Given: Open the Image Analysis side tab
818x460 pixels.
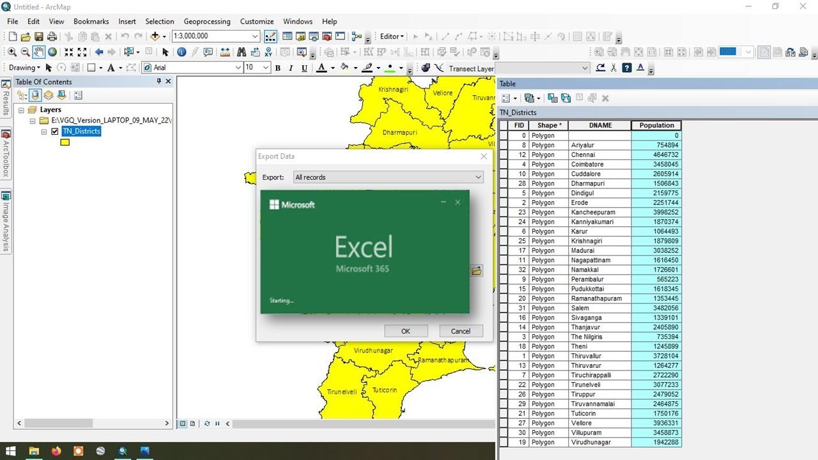Looking at the screenshot, I should 5,222.
